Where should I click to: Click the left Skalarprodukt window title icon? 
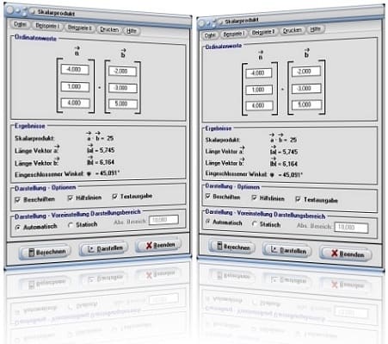coord(32,12)
